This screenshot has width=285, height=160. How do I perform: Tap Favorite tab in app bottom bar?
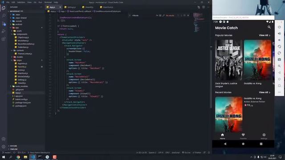pyautogui.click(x=243, y=136)
